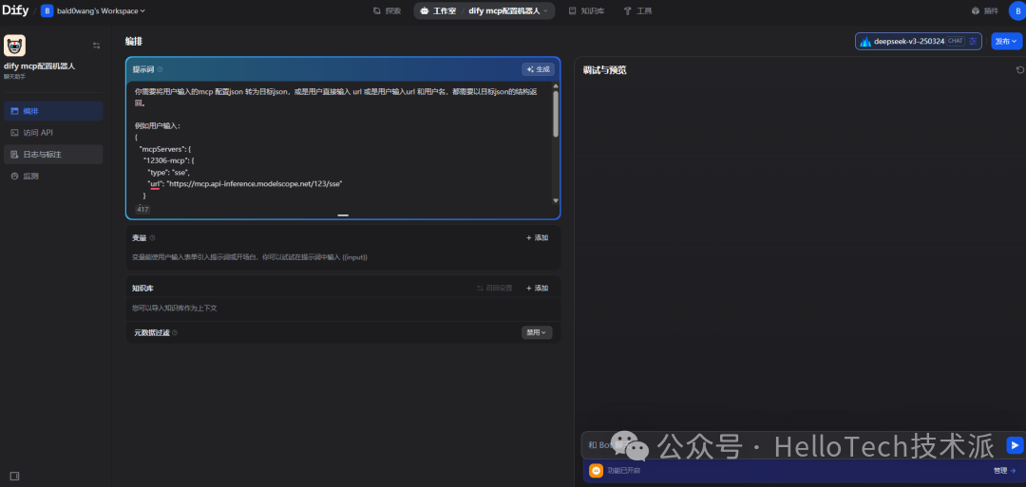
Task: Click the help icon next to 提示词
Action: click(160, 69)
